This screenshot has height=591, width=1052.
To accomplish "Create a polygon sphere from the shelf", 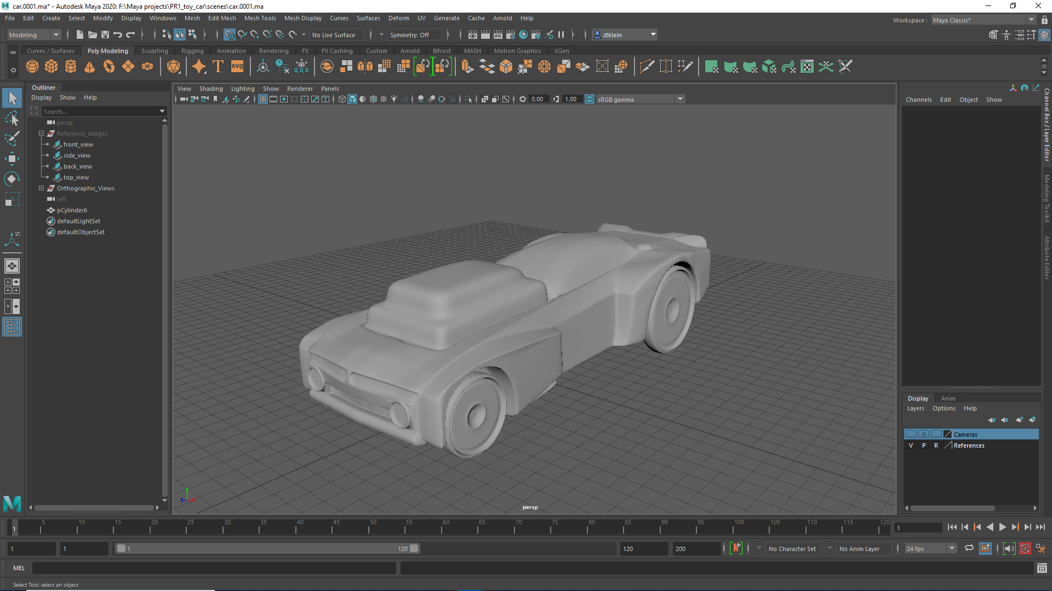I will point(32,67).
